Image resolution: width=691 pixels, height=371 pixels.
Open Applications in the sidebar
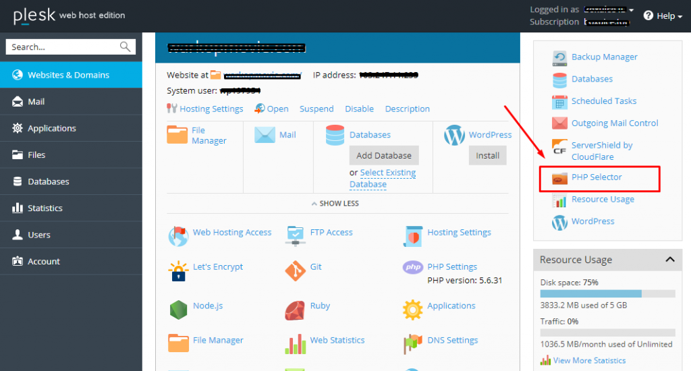[71, 128]
